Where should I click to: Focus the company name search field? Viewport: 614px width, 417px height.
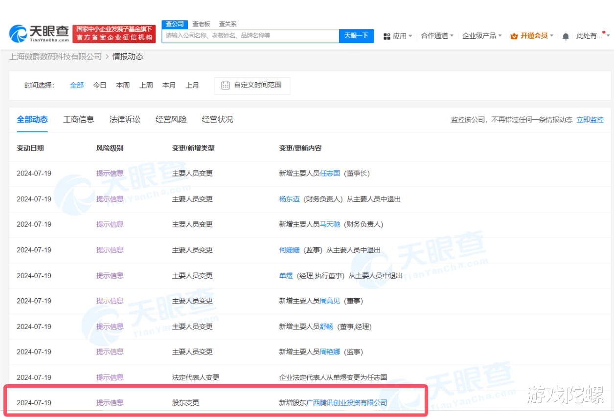click(x=250, y=36)
